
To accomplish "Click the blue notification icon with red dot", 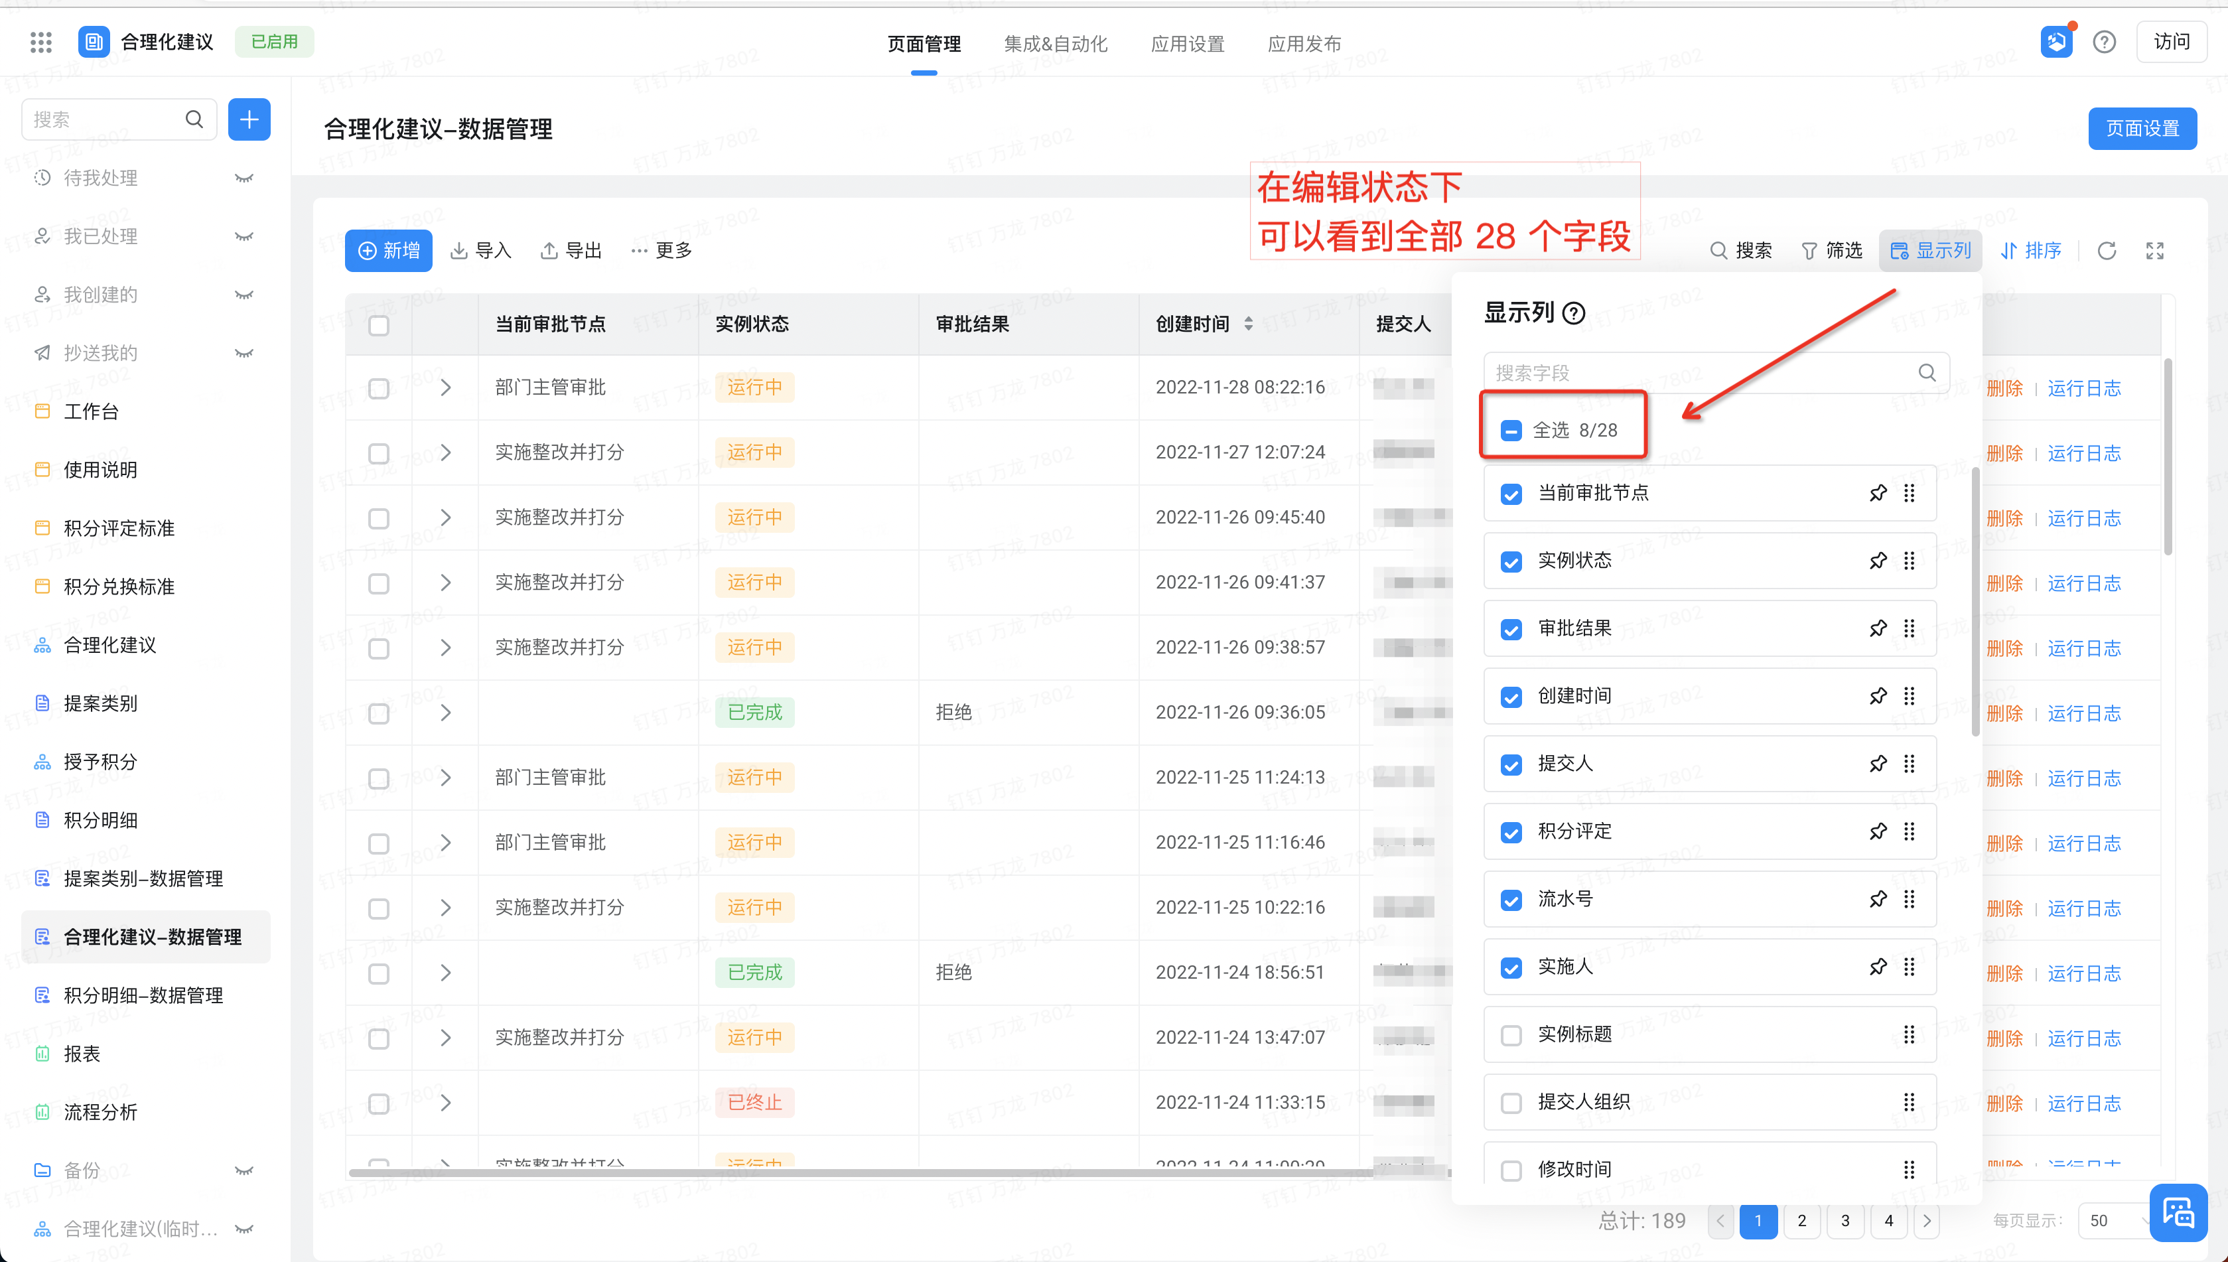I will coord(2056,42).
